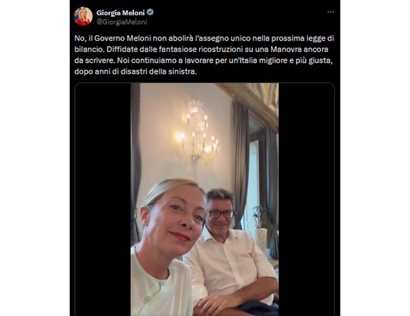Viewport: 410px width, 316px height.
Task: Click the Giorgia Meloni display name
Action: (120, 13)
